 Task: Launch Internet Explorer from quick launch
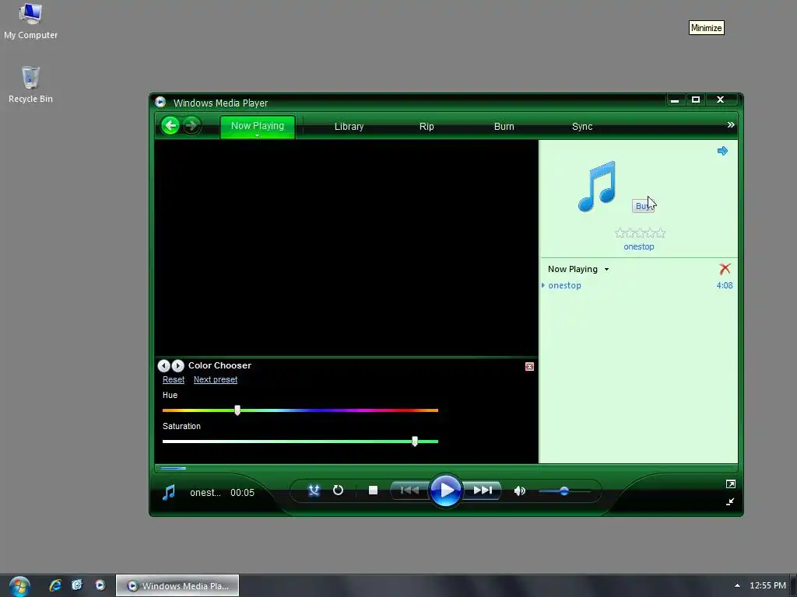[x=55, y=585]
